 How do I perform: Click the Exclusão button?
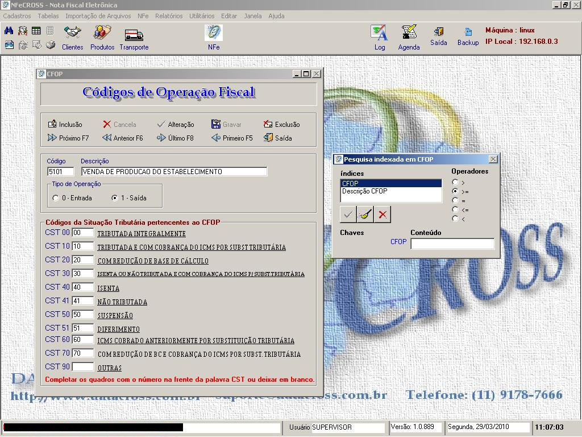click(282, 124)
